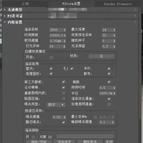The width and height of the screenshot is (143, 143).
Task: Click the 时间限制 spinner arrows
Action: click(65, 35)
